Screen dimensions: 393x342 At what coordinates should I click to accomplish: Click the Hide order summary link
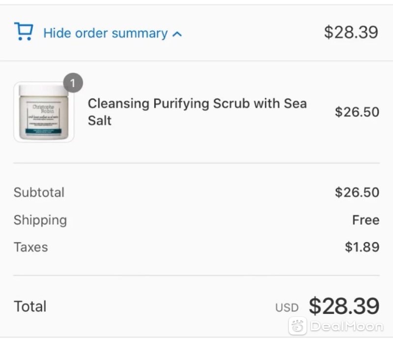point(106,33)
